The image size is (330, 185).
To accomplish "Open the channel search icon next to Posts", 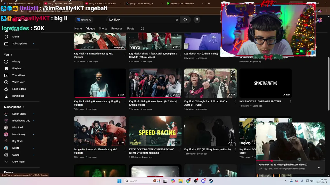I will pos(142,29).
